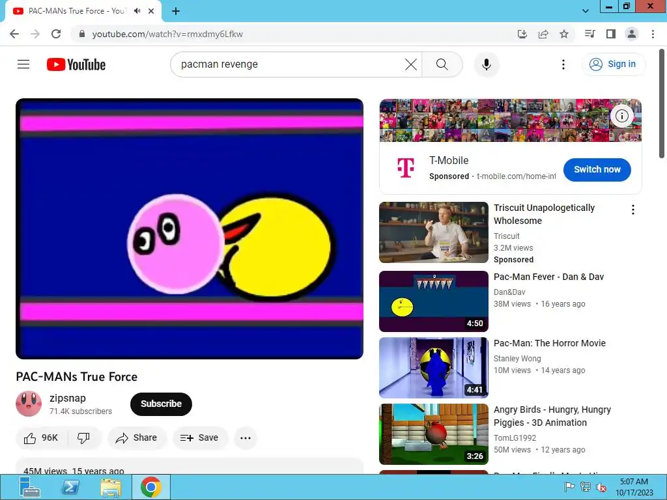Open Angry Birds Hungry Piggies video title

(552, 416)
